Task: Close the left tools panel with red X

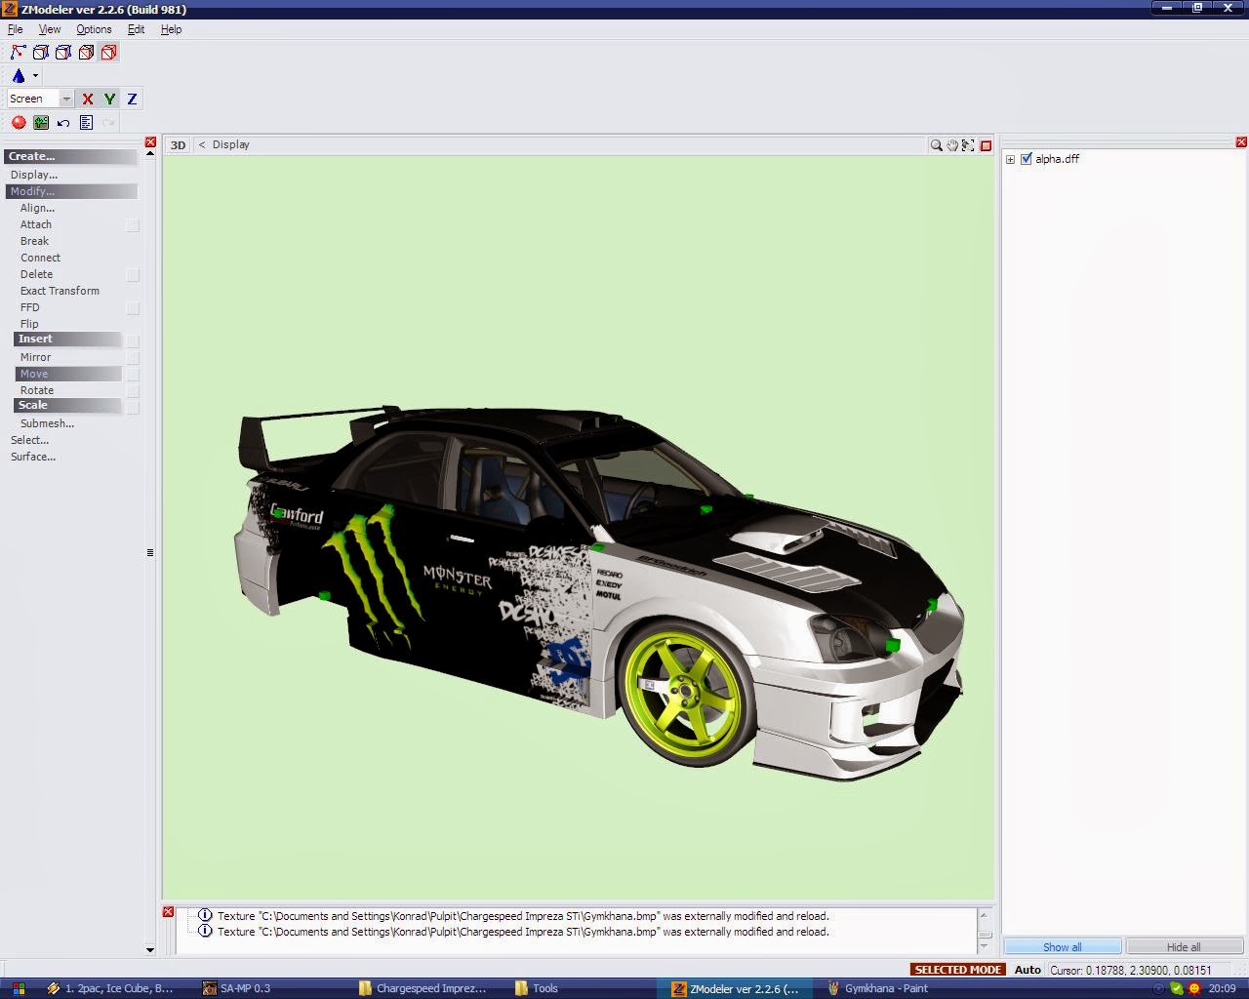Action: (x=150, y=142)
